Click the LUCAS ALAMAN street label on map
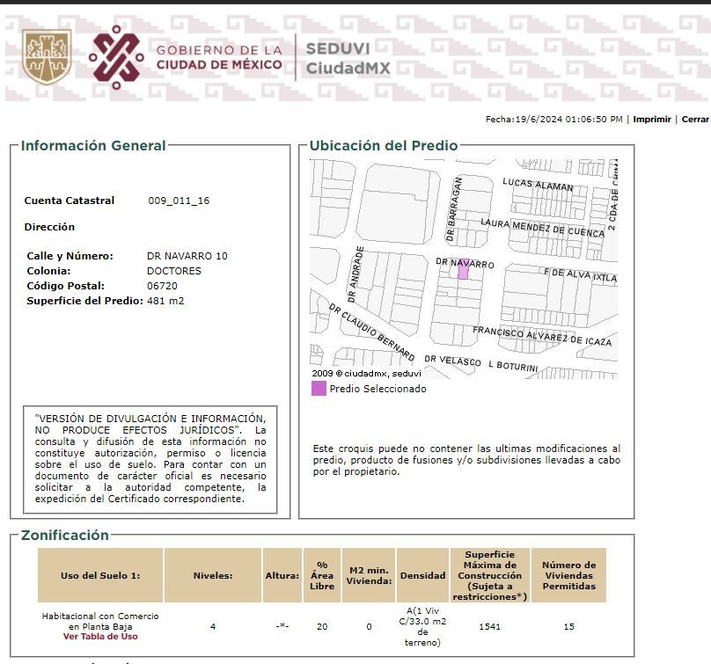This screenshot has height=664, width=711. pos(538,185)
